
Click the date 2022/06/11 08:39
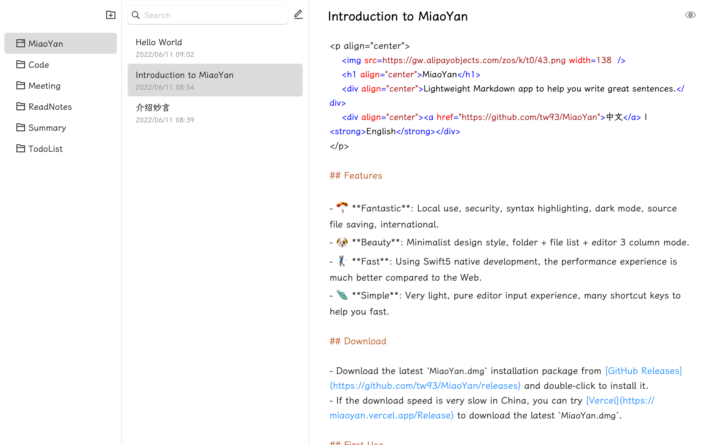pos(165,120)
